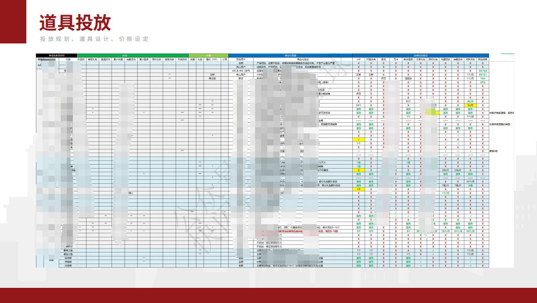Select the 商业化定位 column header

[x=304, y=59]
